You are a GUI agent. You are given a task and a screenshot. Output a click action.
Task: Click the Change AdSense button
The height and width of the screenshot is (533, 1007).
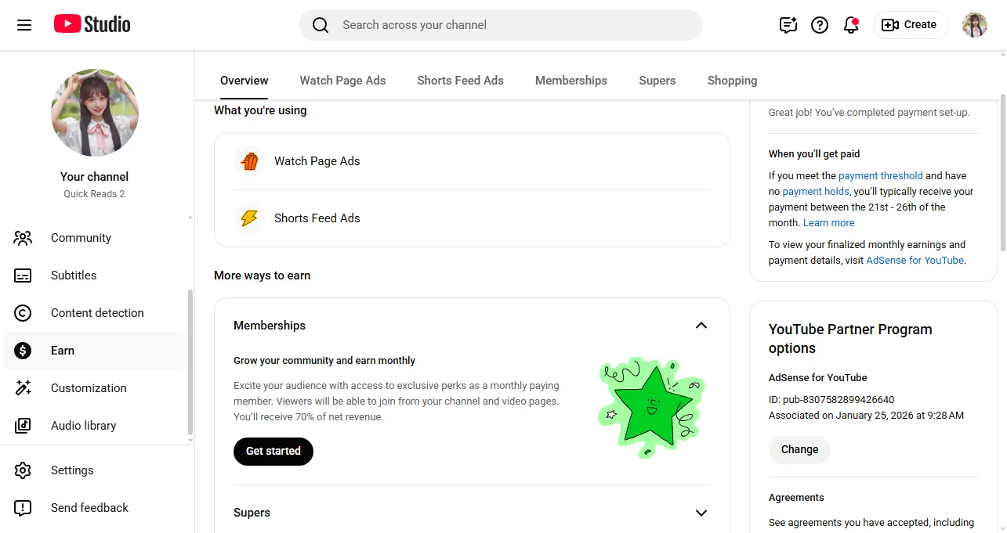click(799, 450)
